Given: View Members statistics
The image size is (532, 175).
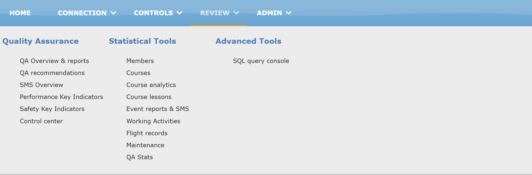Looking at the screenshot, I should pyautogui.click(x=140, y=61).
